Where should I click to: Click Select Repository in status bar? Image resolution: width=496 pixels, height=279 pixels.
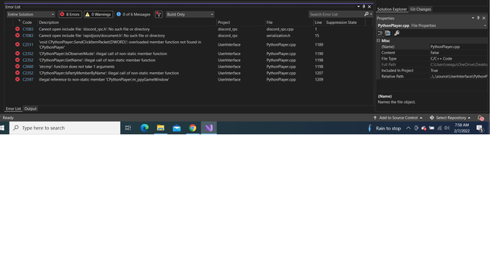[x=450, y=118]
